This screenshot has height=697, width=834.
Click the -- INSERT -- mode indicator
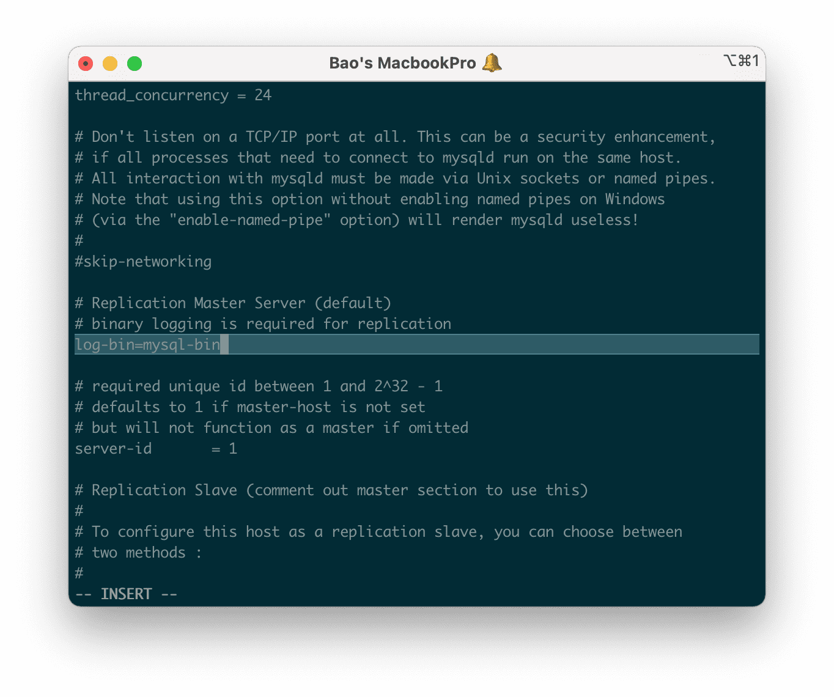click(x=126, y=594)
